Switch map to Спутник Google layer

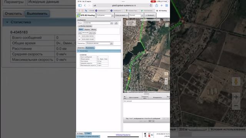(131, 23)
